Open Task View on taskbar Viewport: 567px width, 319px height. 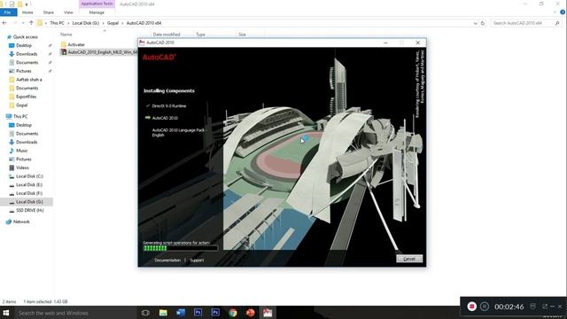coord(145,313)
